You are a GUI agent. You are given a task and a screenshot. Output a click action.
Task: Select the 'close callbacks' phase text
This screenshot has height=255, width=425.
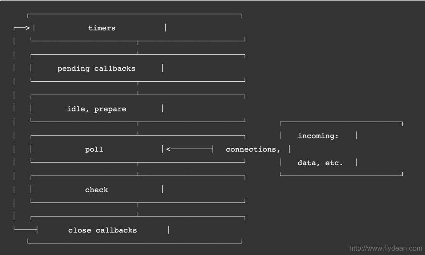(103, 230)
